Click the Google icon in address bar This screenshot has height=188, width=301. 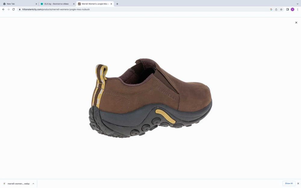coord(271,9)
